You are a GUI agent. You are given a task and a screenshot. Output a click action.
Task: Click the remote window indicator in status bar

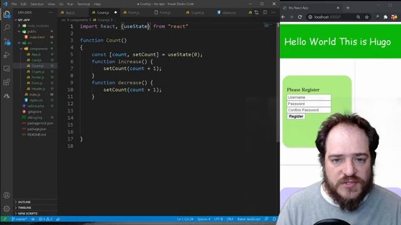tap(4, 219)
